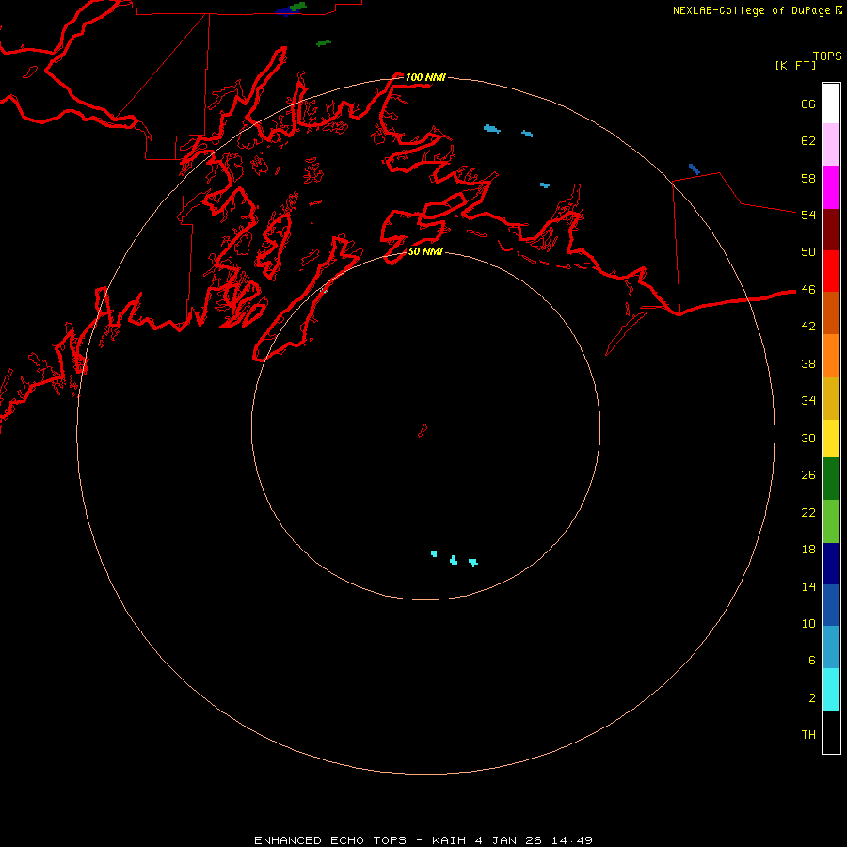This screenshot has height=847, width=847.
Task: Select the navy 22 kft legend swatch
Action: coord(831,564)
